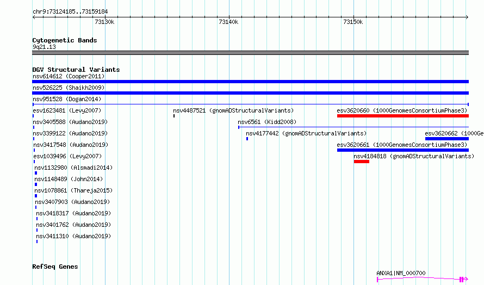The height and width of the screenshot is (285, 484).
Task: Open nsv4487521 gnomADStructuralVariants label
Action: [233, 110]
